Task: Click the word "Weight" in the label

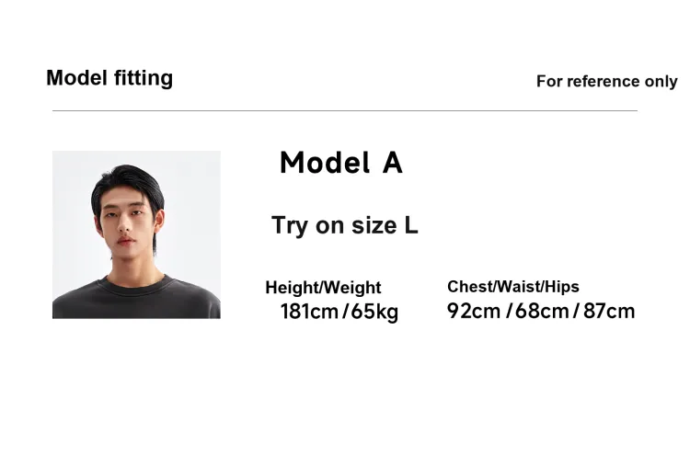Action: [x=351, y=288]
